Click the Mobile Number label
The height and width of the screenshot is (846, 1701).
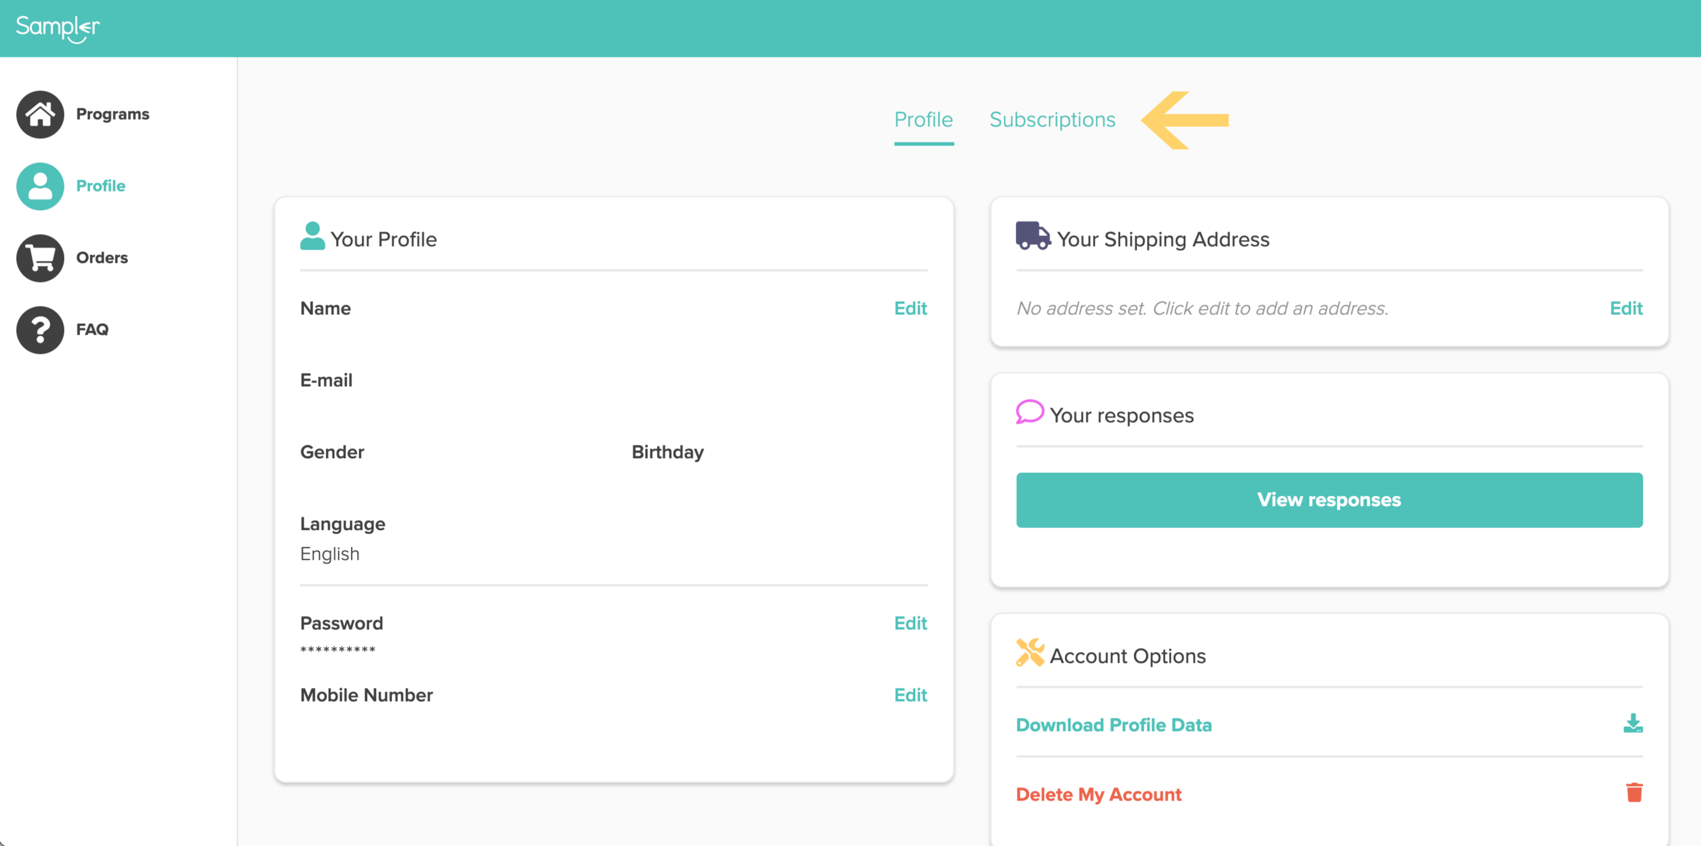(x=367, y=696)
